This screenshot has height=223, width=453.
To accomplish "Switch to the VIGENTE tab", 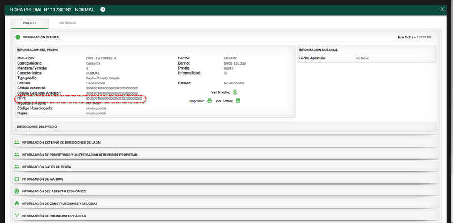I will [x=29, y=23].
